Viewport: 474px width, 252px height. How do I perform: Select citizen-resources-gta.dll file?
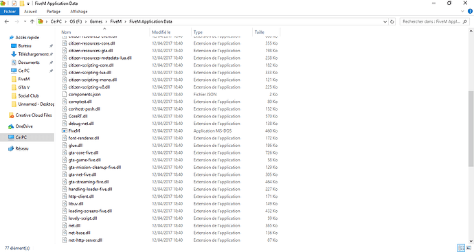pos(91,50)
